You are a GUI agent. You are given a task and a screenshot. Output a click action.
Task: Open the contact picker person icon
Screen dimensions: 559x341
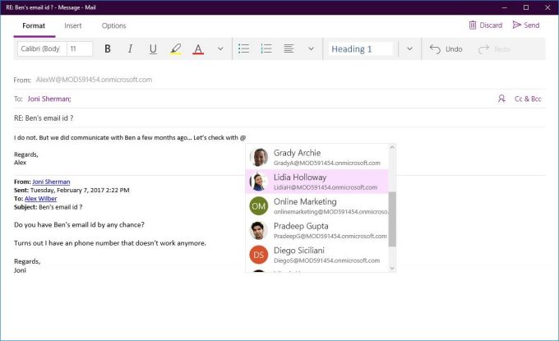pyautogui.click(x=501, y=99)
